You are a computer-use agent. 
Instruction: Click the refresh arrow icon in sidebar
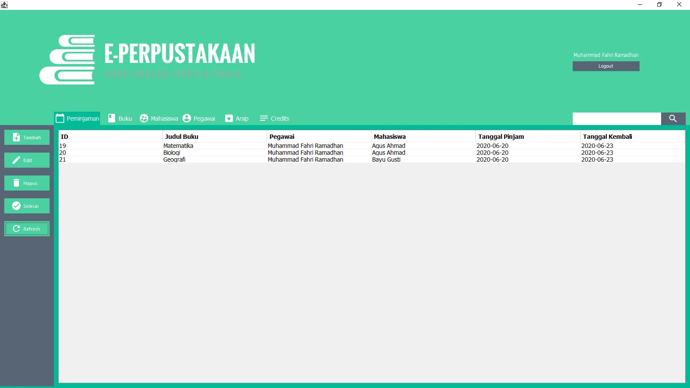click(16, 228)
